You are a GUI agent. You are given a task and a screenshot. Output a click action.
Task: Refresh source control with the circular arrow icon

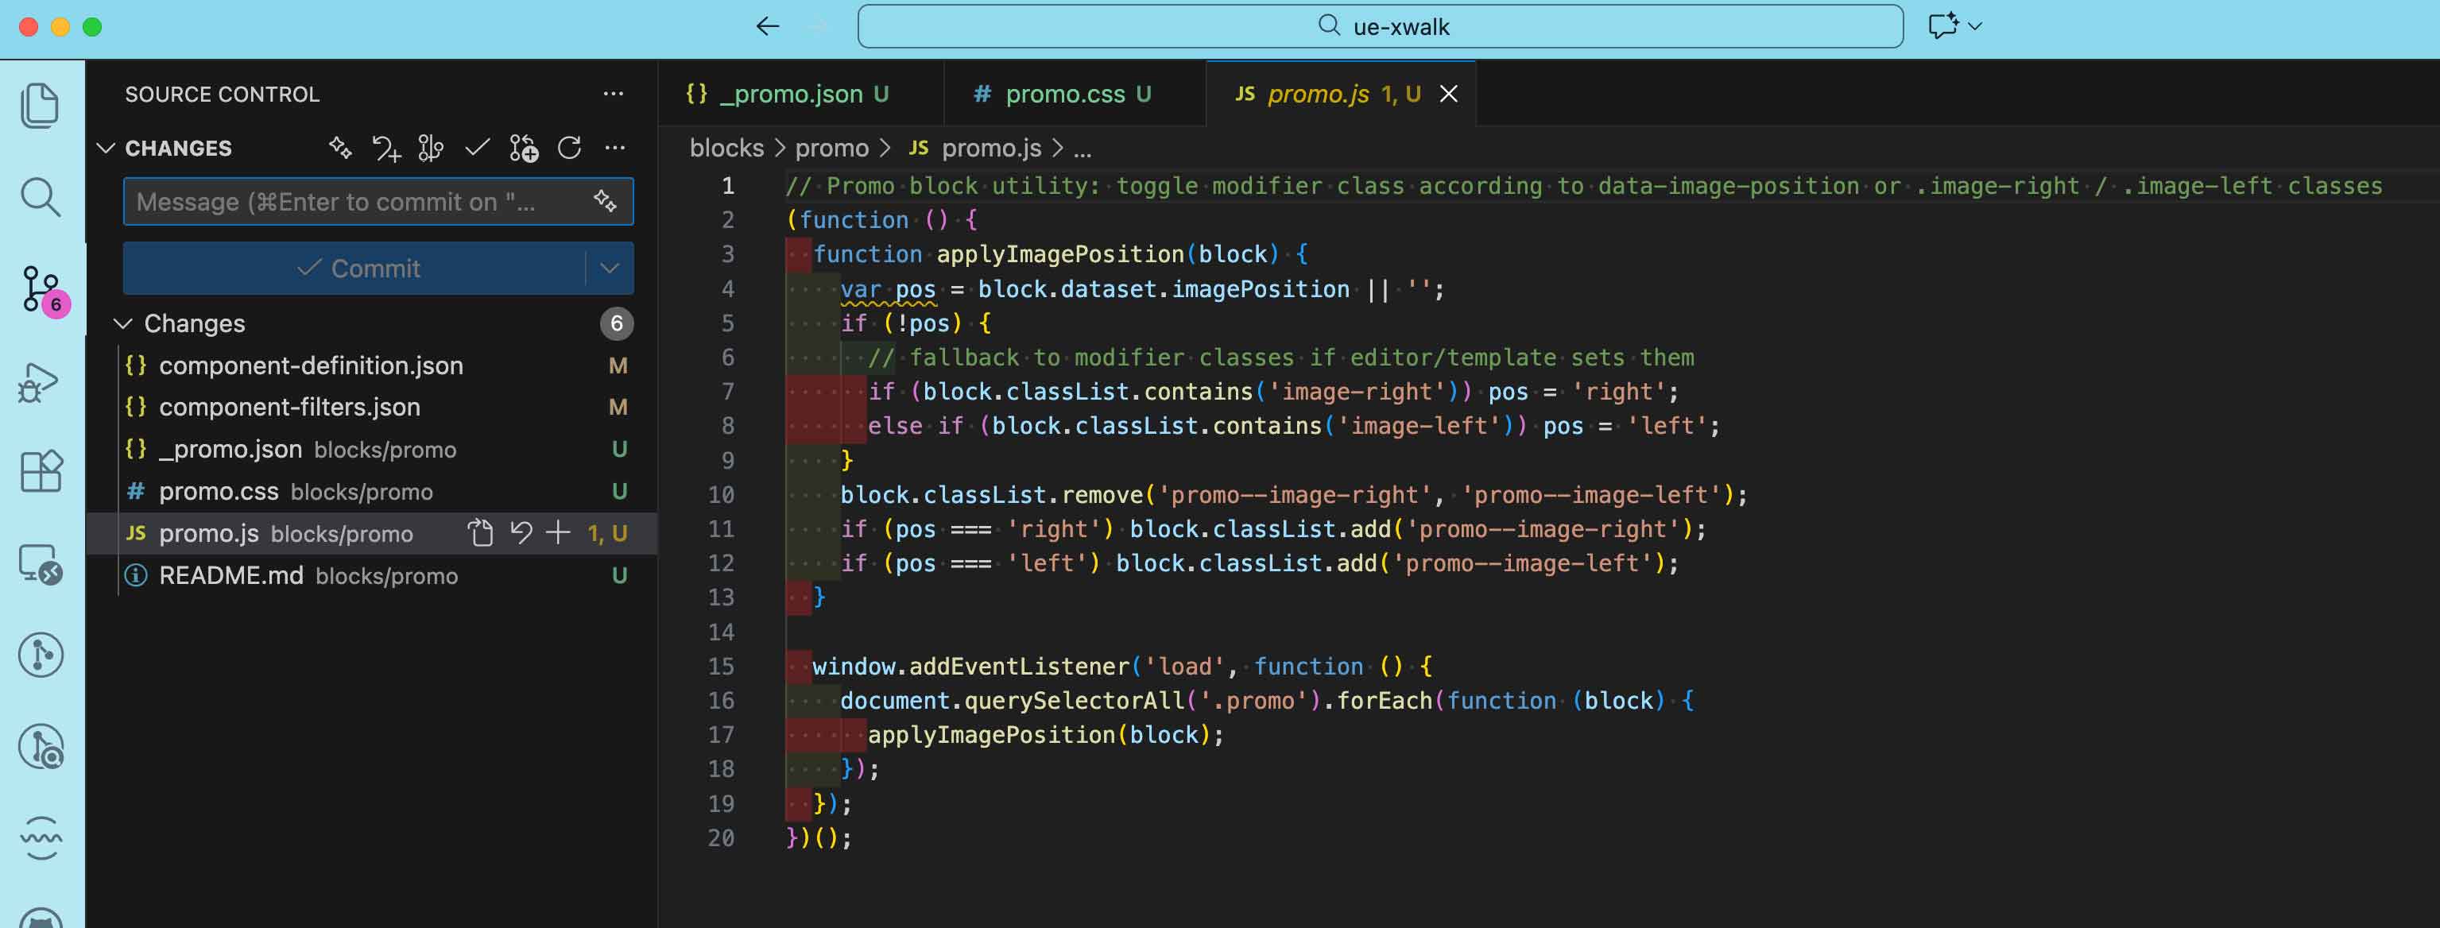click(568, 148)
